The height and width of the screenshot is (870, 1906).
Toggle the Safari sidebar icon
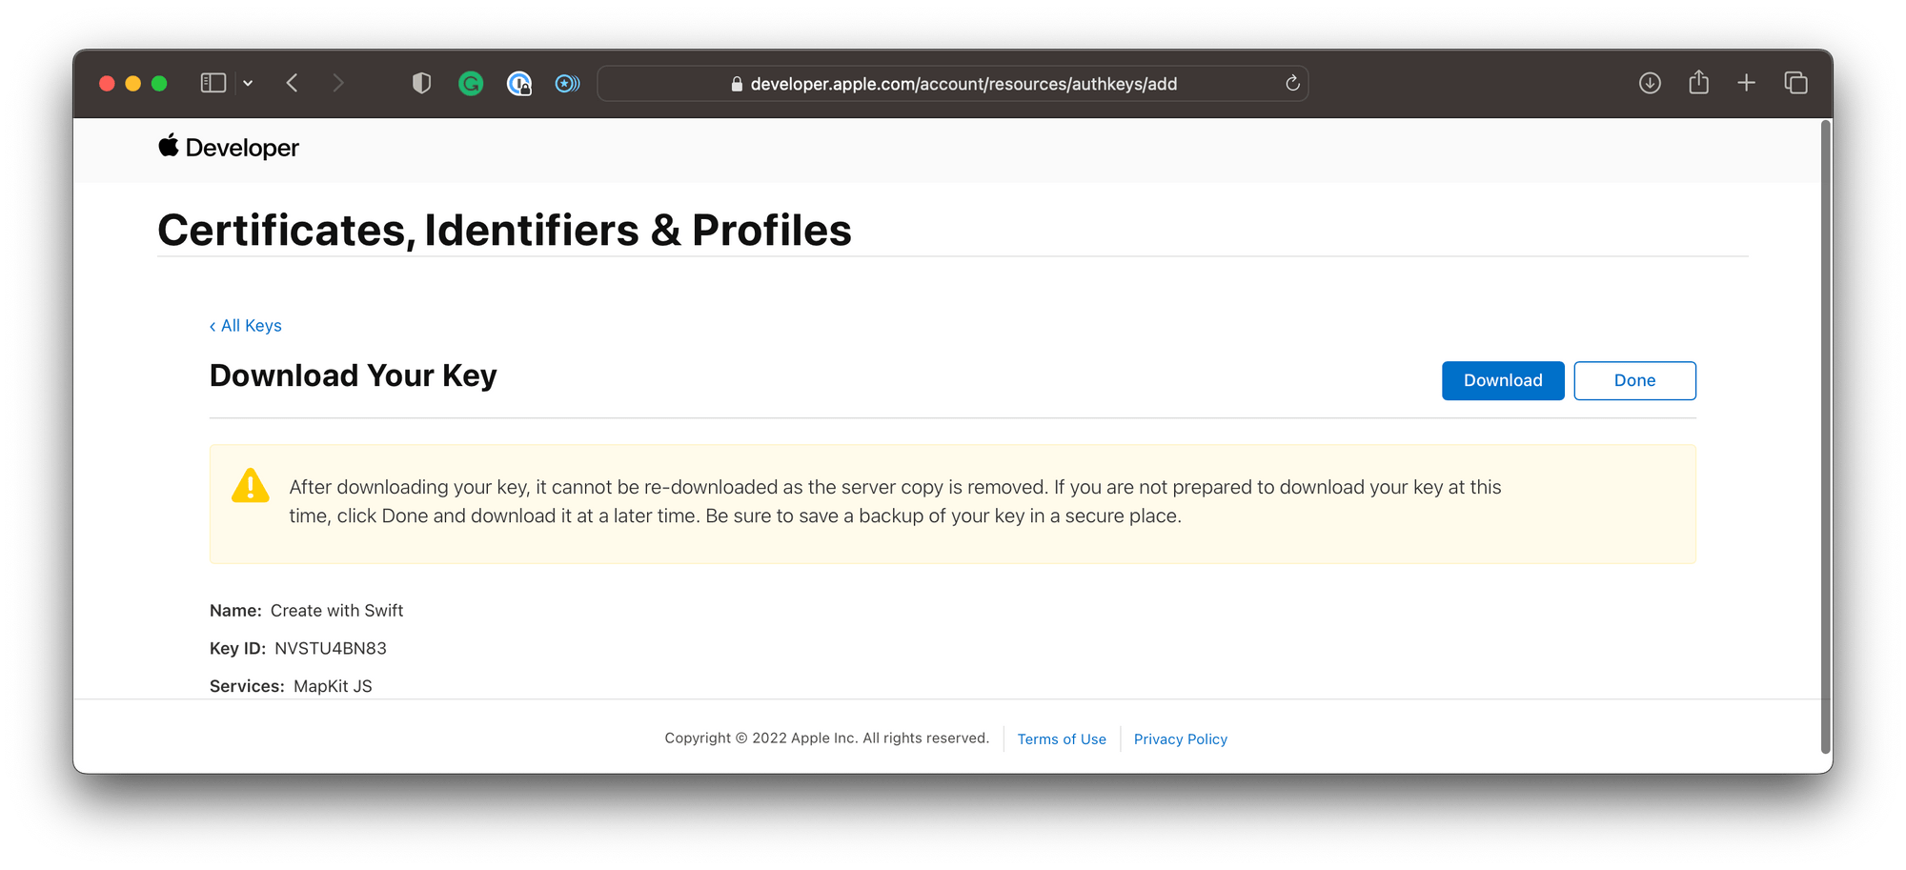pos(213,83)
